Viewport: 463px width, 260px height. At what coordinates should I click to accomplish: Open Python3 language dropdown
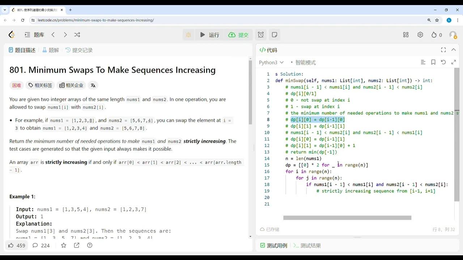click(271, 62)
